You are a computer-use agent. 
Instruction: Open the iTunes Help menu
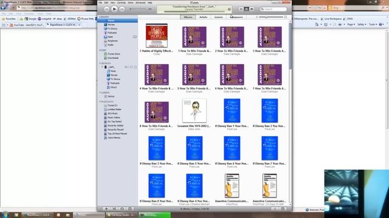click(x=150, y=2)
